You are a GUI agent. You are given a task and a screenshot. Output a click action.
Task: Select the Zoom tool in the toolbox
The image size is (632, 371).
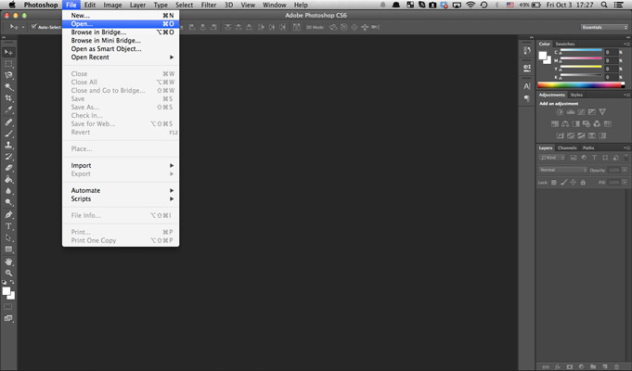tap(8, 273)
